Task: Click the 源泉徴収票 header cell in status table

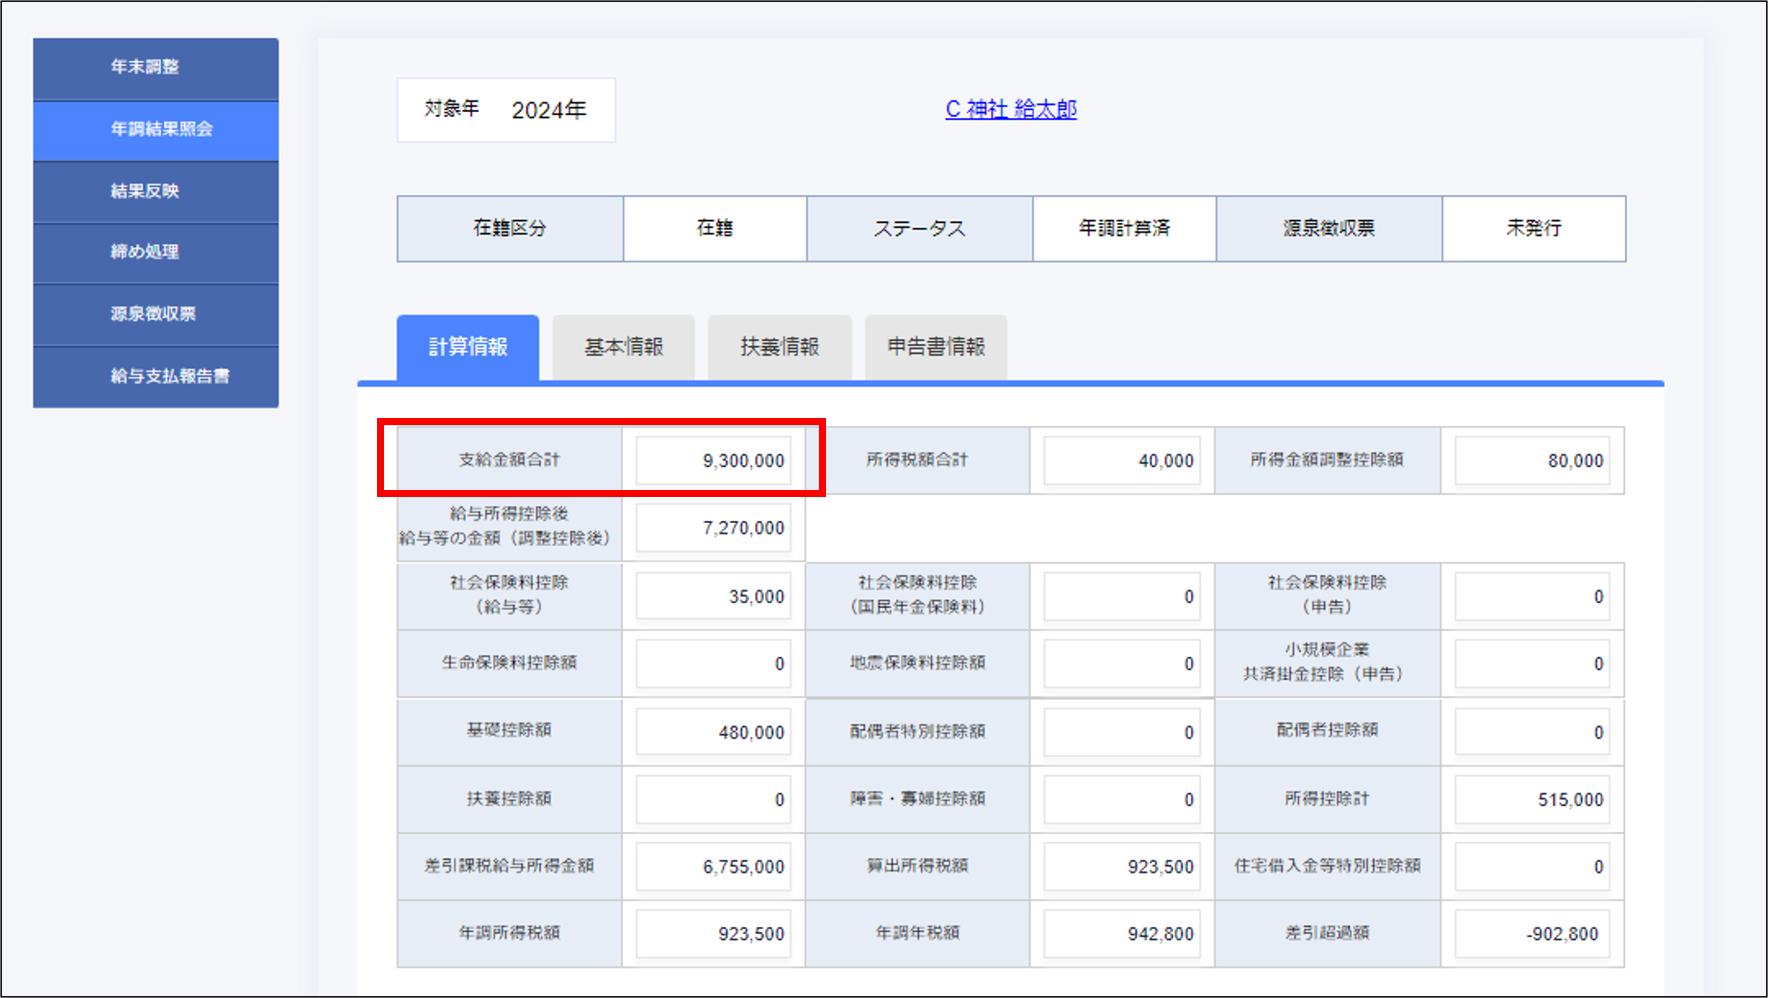Action: [1329, 228]
